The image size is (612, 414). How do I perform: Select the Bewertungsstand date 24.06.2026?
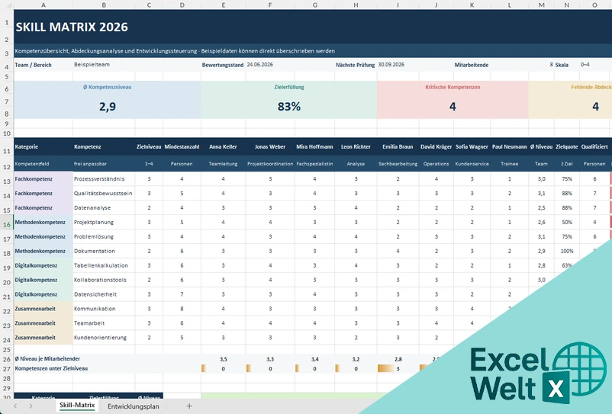tap(259, 65)
